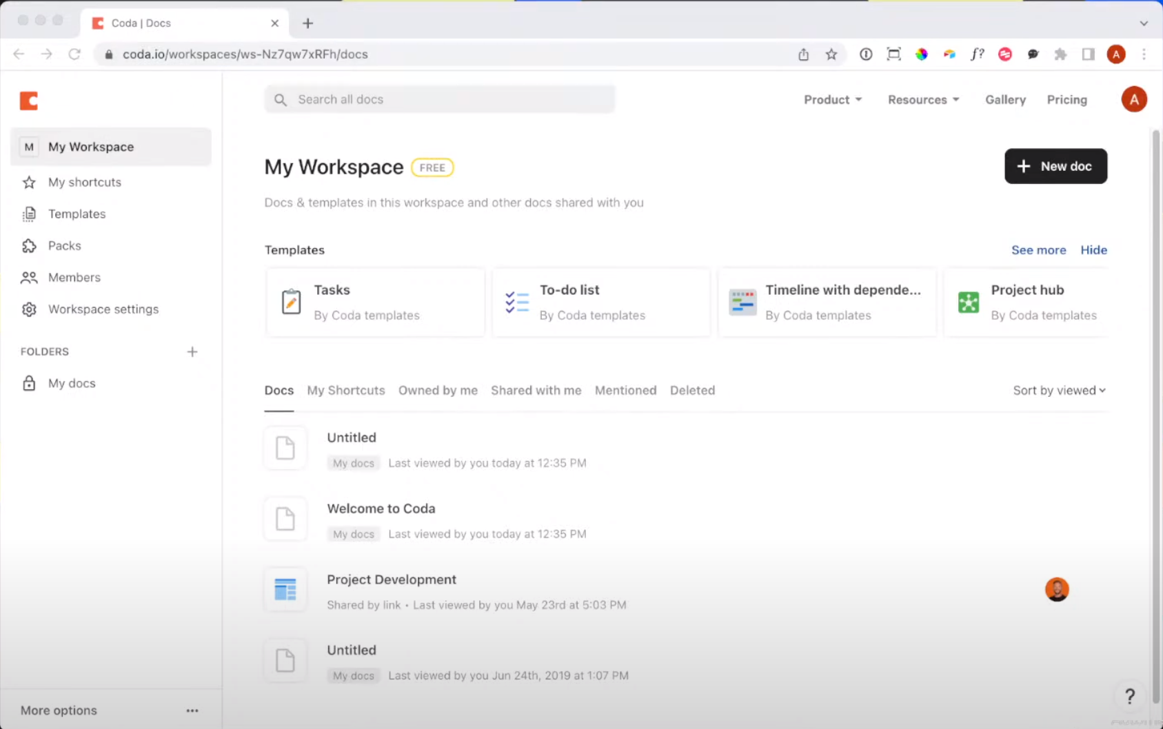Open the My docs locked folder
Image resolution: width=1163 pixels, height=729 pixels.
point(71,383)
